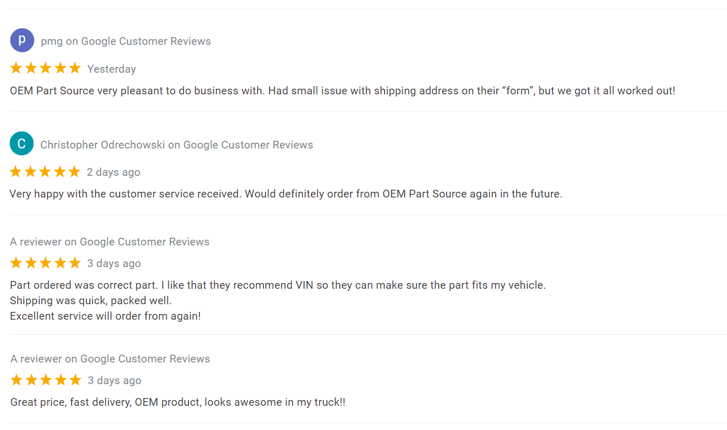Viewport: 727px width, 430px height.
Task: Click the last star in Christopher's rating
Action: pos(74,171)
